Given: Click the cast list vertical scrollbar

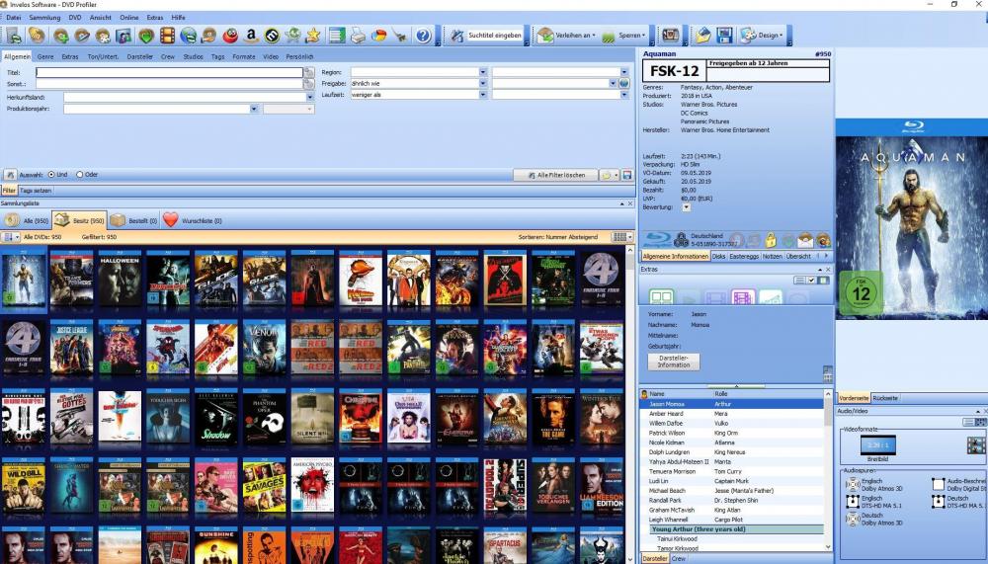Looking at the screenshot, I should click(x=828, y=474).
